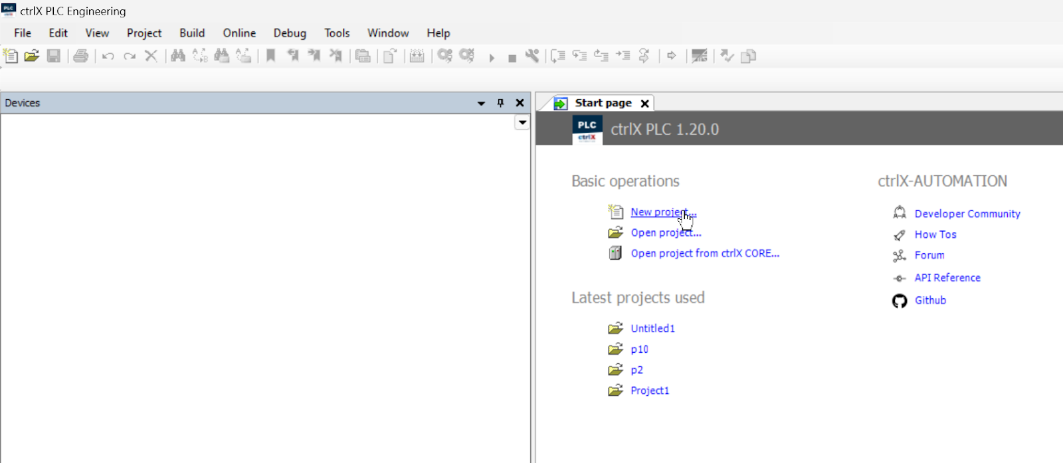Click the folder icon beside Untitled1
Viewport: 1063px width, 463px height.
616,328
